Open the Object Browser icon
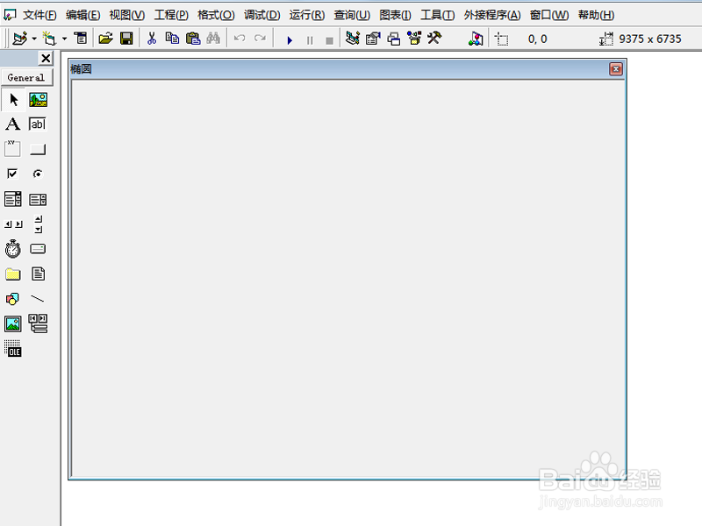Image resolution: width=702 pixels, height=526 pixels. point(414,39)
